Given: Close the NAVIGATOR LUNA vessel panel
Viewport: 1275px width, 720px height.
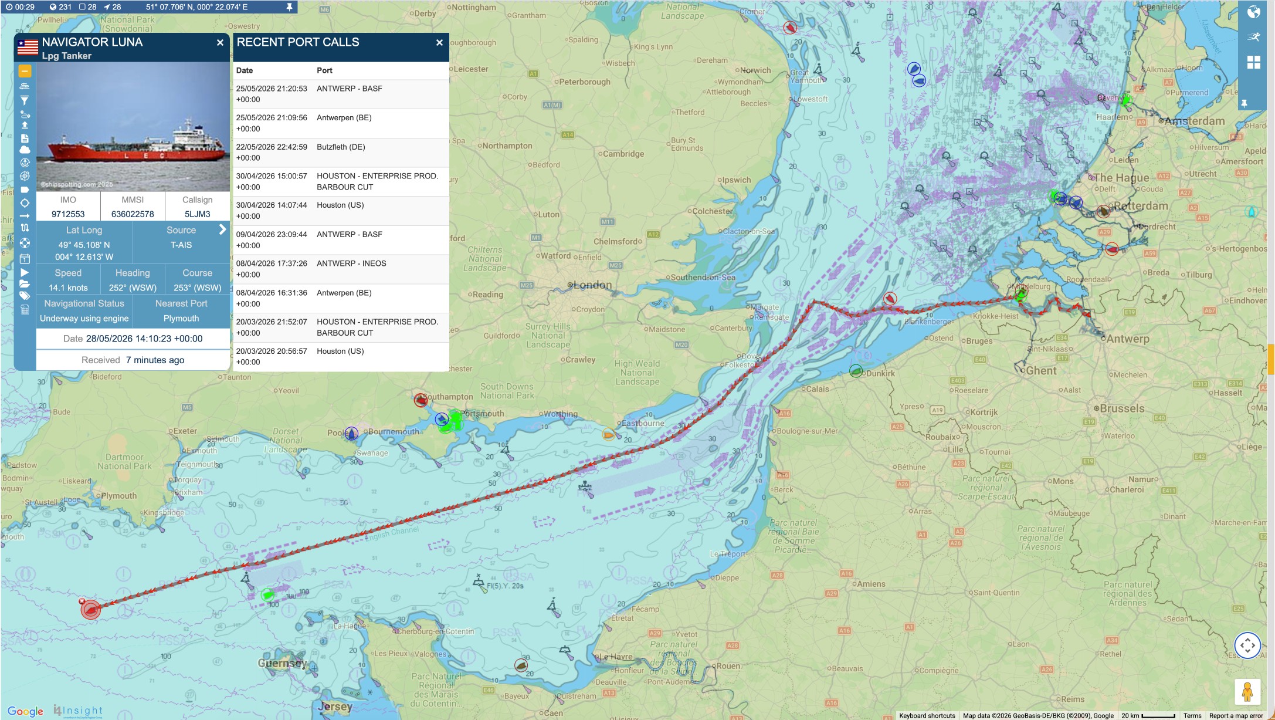Looking at the screenshot, I should (220, 42).
